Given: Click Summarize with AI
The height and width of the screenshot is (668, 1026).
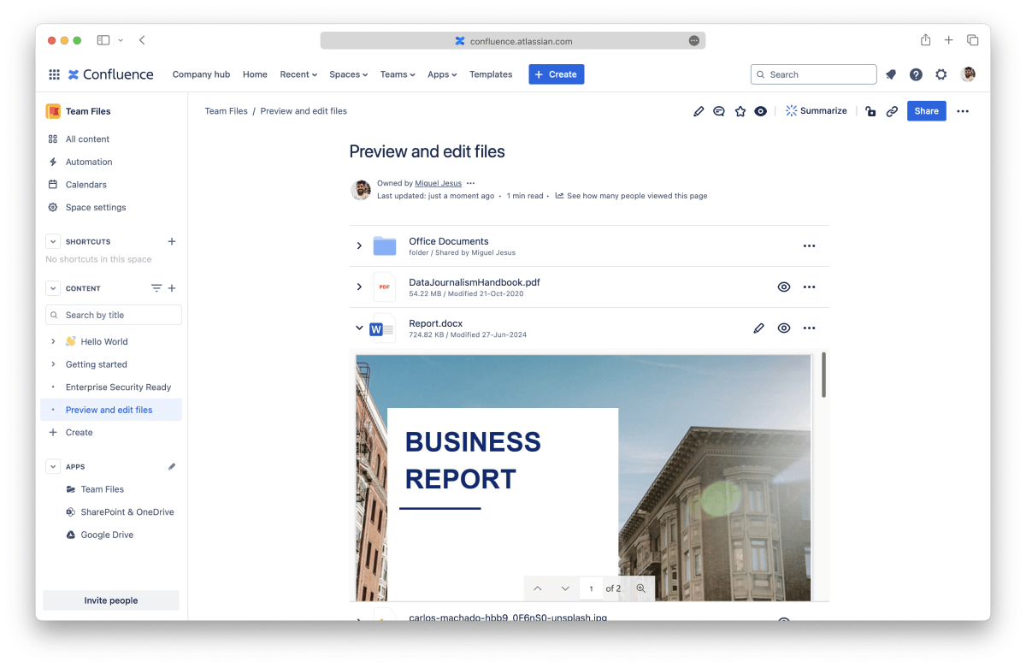Looking at the screenshot, I should [x=817, y=110].
